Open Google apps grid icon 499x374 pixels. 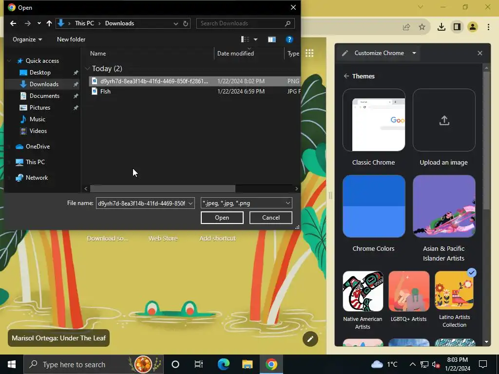309,53
